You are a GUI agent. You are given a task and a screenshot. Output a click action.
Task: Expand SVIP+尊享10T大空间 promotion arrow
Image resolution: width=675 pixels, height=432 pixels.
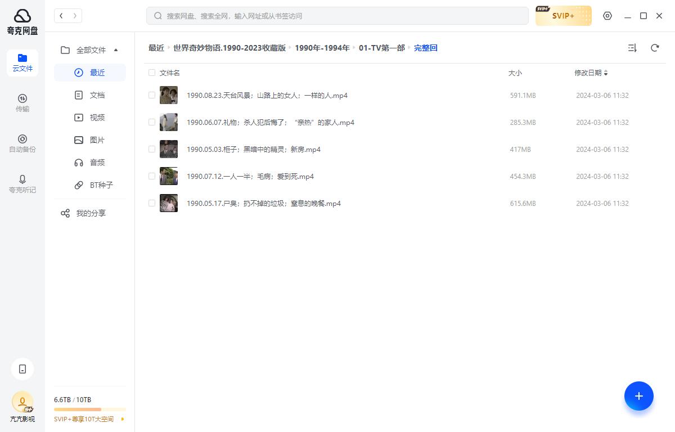pos(122,419)
